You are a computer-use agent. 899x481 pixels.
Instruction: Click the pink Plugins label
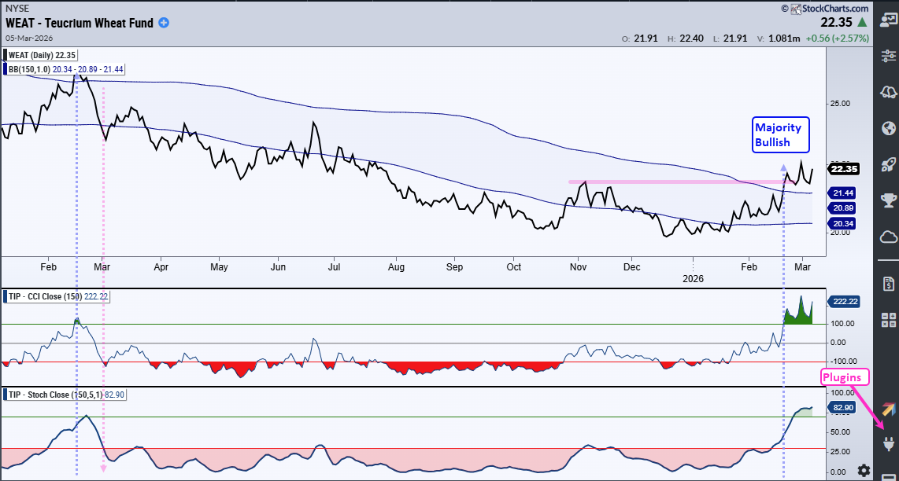coord(844,376)
